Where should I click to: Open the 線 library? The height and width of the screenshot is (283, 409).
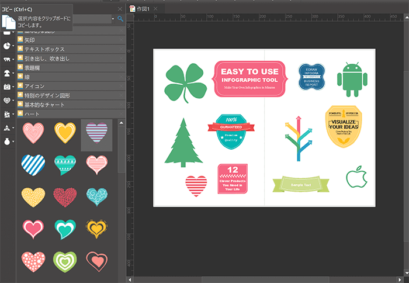71,77
